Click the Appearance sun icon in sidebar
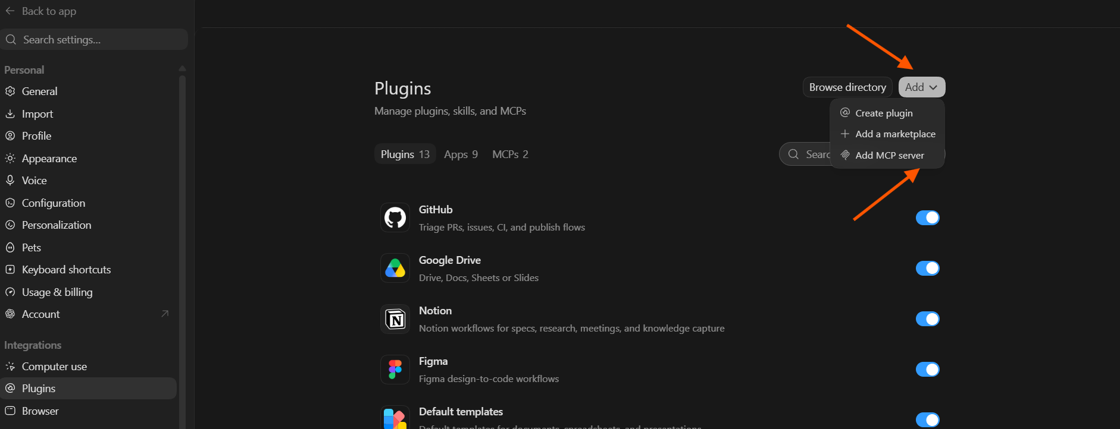Image resolution: width=1120 pixels, height=429 pixels. pos(10,158)
